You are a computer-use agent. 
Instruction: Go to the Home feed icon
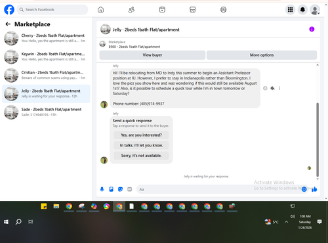pyautogui.click(x=100, y=10)
